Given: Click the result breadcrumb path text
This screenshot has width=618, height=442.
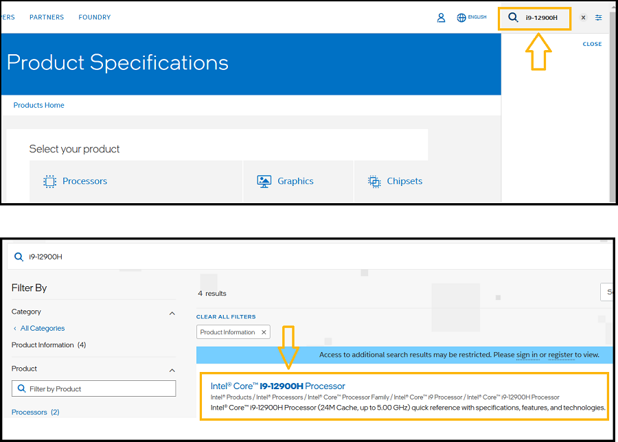Looking at the screenshot, I should click(x=385, y=397).
